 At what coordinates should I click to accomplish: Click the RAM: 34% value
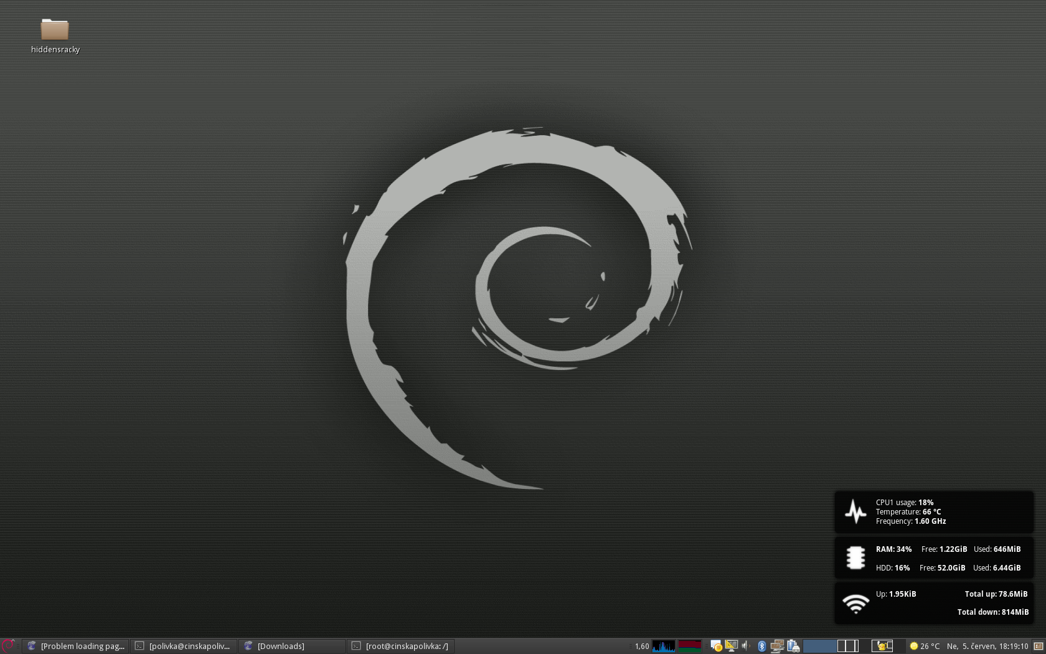(893, 549)
